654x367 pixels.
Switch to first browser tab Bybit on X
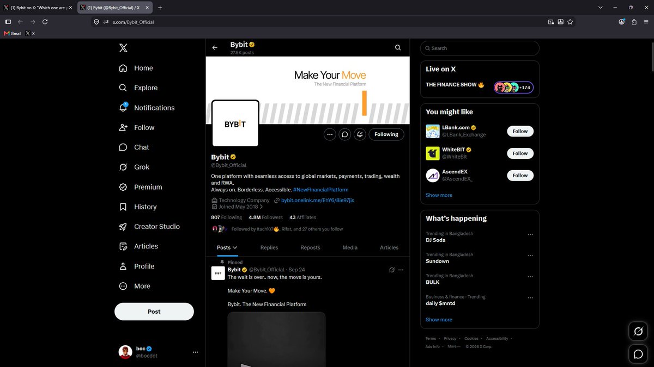[x=38, y=8]
